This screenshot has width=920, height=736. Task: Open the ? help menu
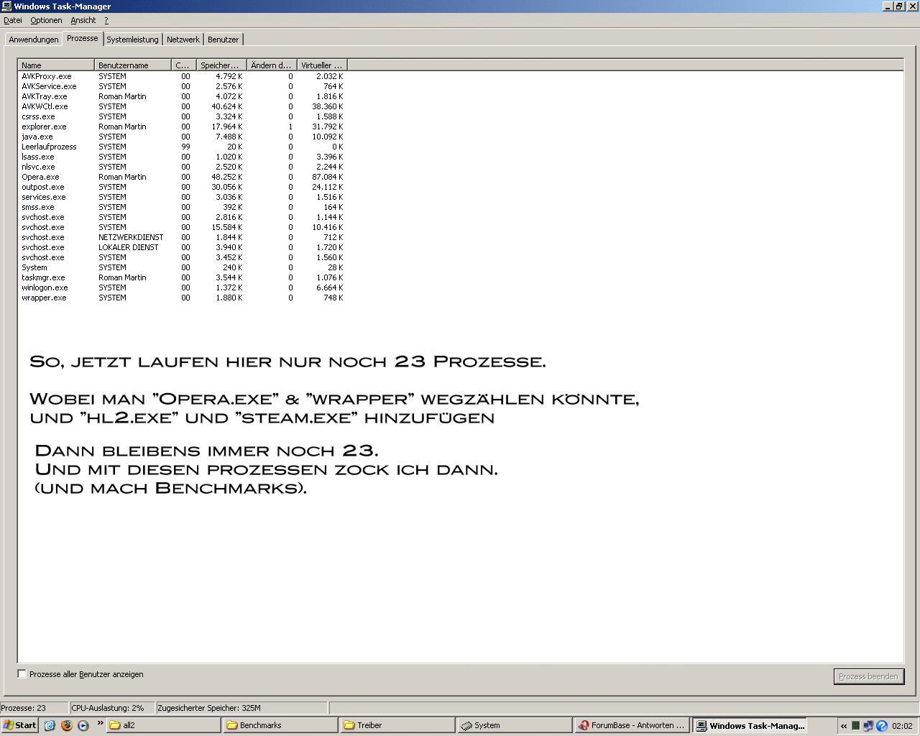[x=106, y=20]
